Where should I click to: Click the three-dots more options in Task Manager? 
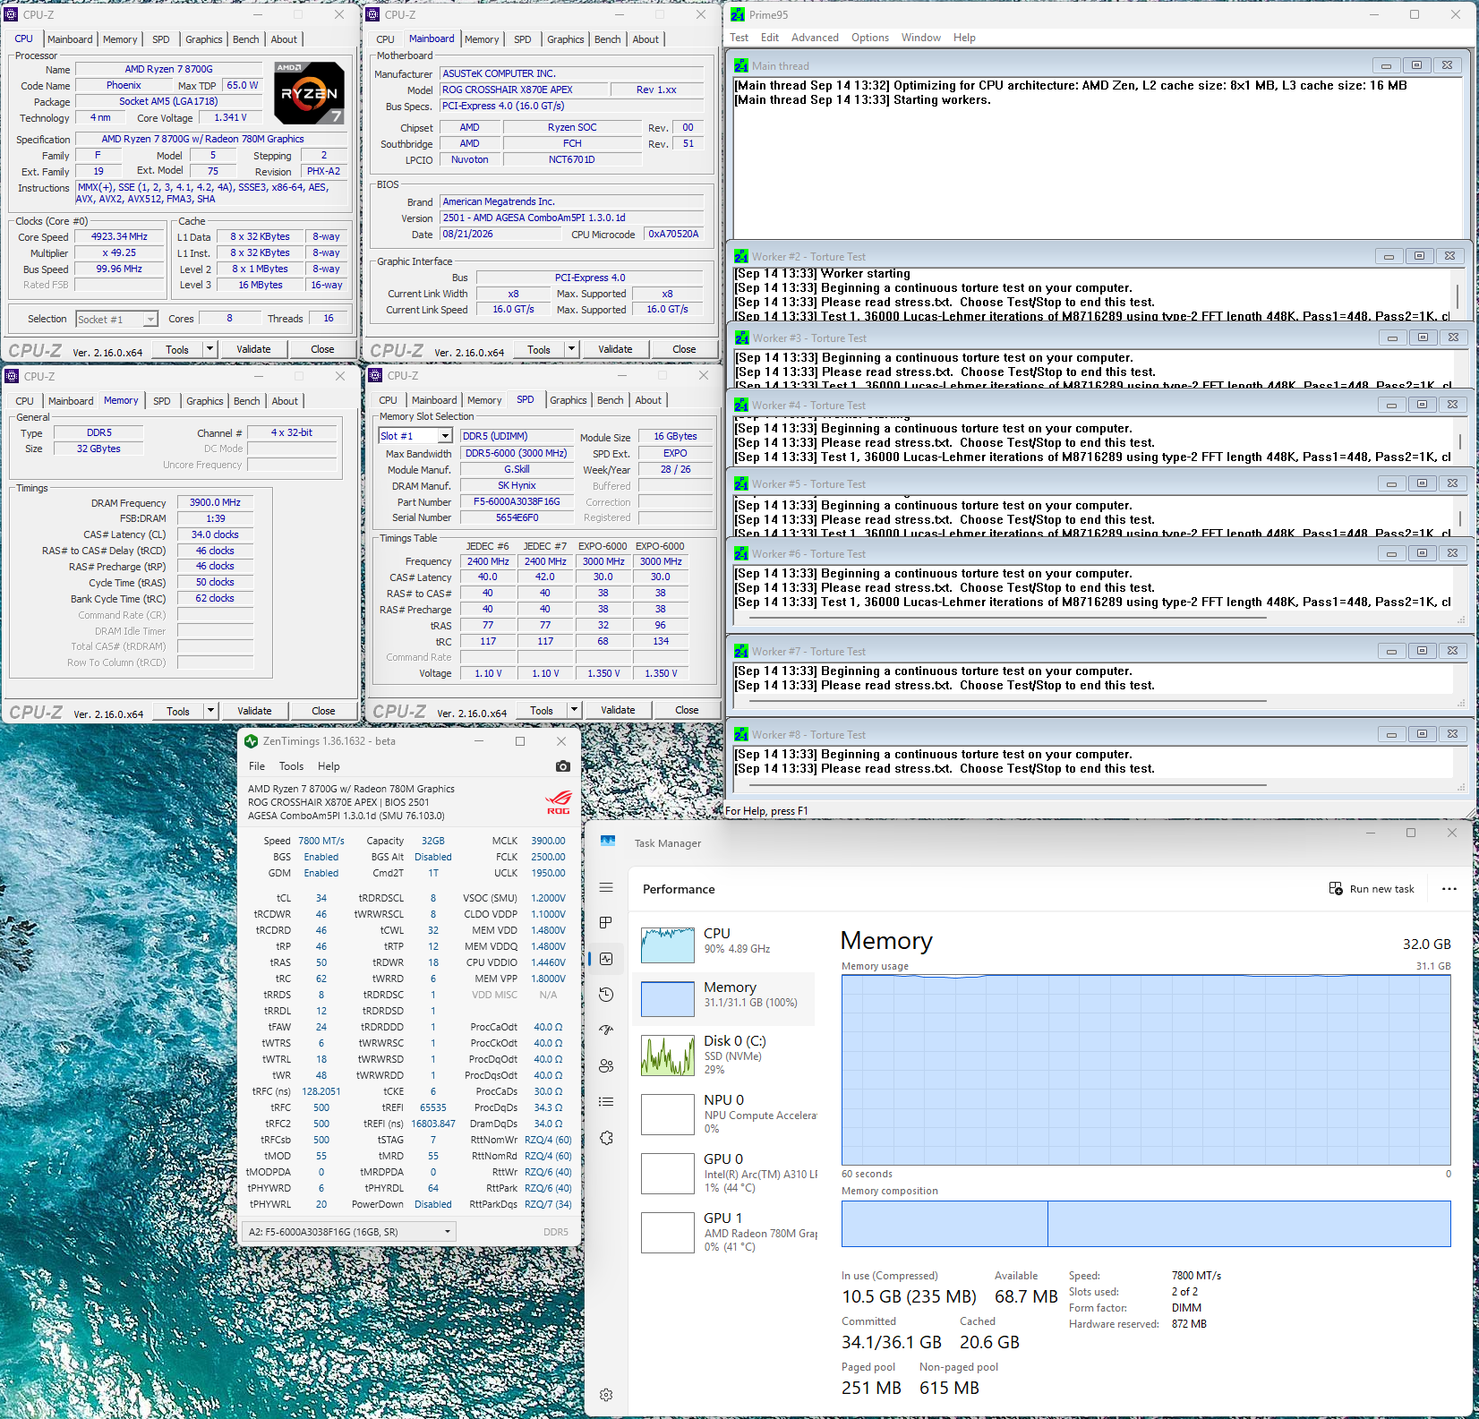pos(1449,889)
